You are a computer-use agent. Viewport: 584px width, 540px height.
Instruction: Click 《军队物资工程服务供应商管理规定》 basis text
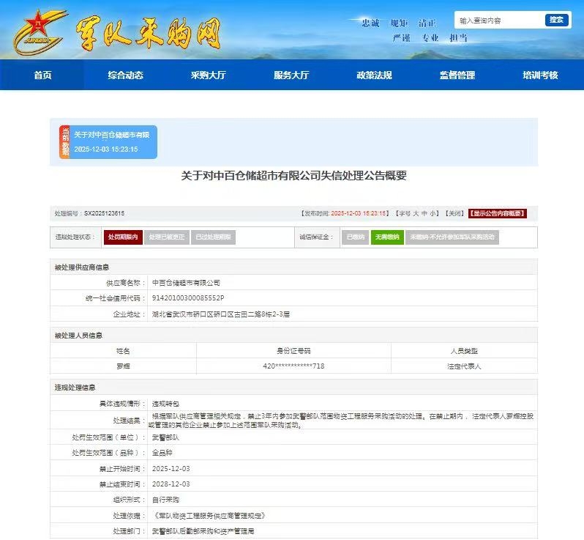point(210,516)
